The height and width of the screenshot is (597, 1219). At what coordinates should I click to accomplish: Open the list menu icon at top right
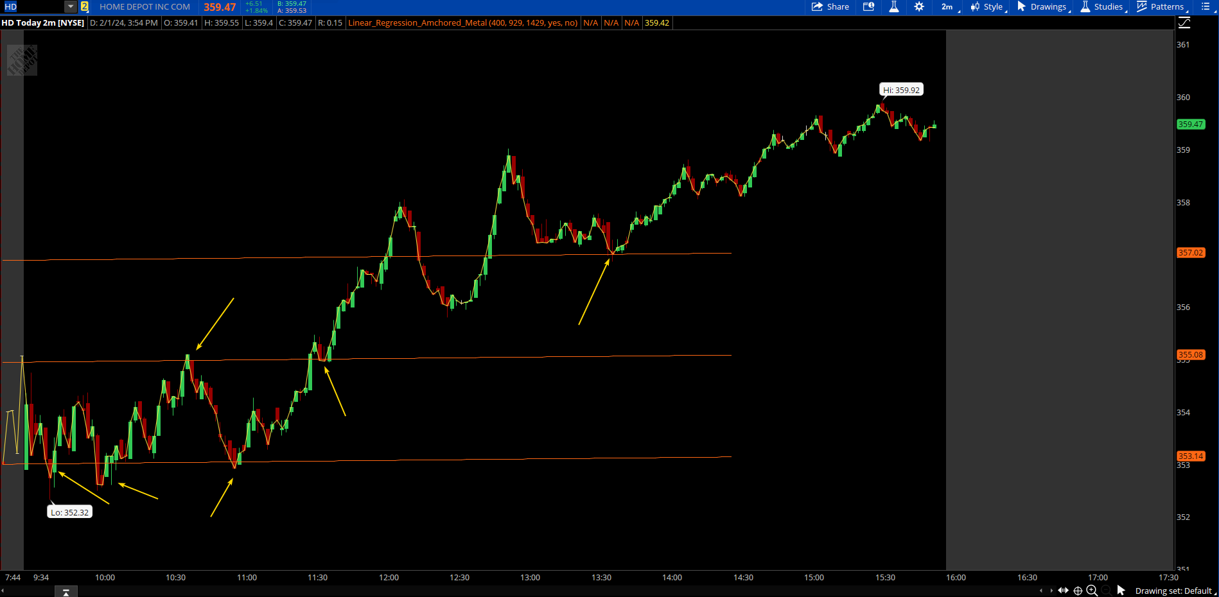pyautogui.click(x=1205, y=7)
